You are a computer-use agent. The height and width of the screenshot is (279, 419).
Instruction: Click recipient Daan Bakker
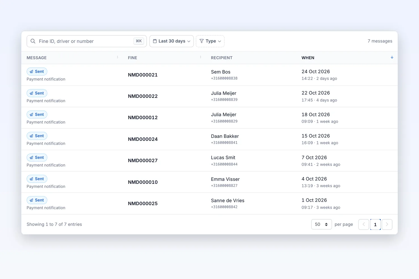[225, 136]
